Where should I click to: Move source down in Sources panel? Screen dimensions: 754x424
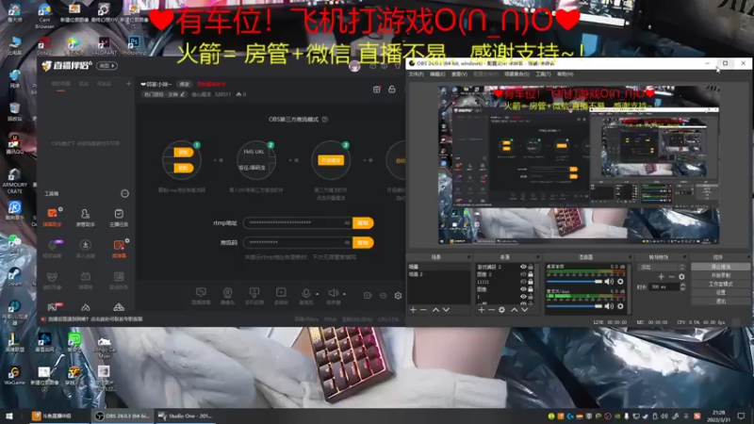coord(525,310)
